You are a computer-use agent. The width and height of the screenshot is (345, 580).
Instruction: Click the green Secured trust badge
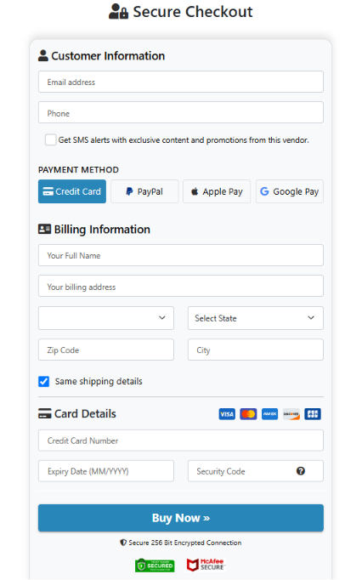click(x=155, y=566)
